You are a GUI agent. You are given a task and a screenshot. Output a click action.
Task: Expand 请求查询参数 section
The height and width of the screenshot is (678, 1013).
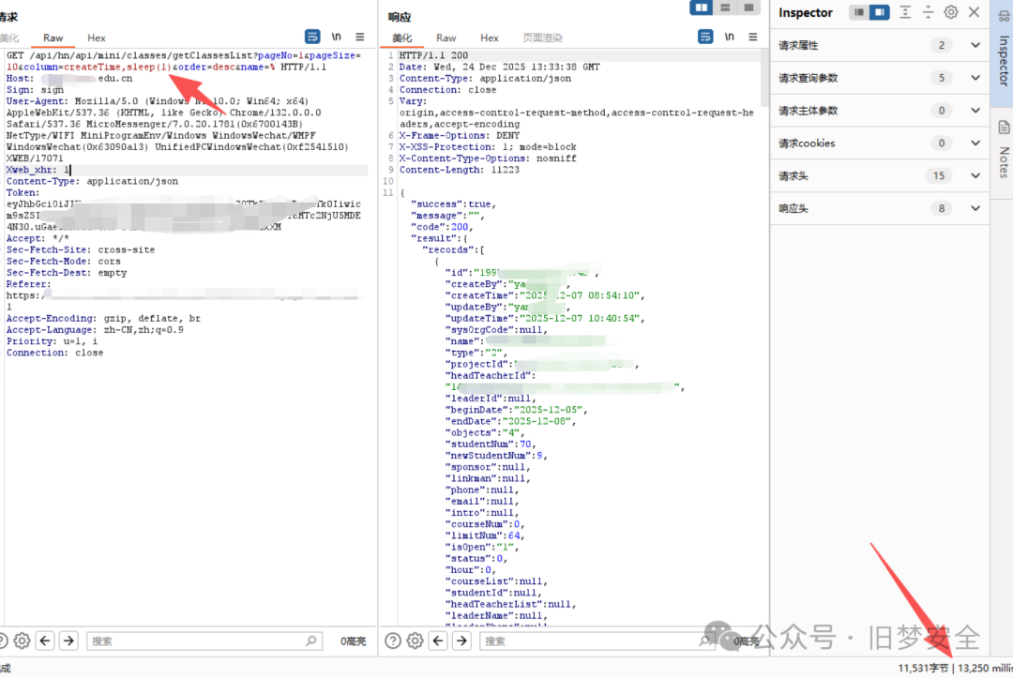975,78
